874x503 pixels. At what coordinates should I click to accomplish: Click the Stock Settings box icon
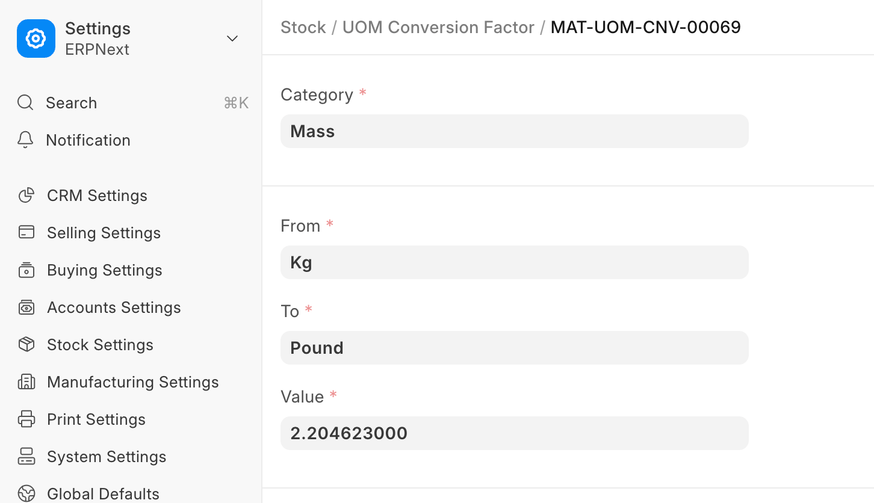[26, 345]
